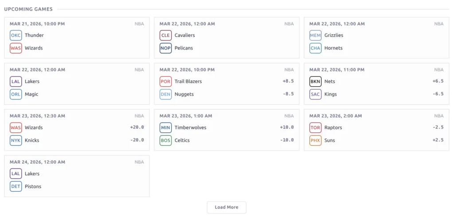Click the MAR 21, 2026, 10:00 PM date
Image resolution: width=454 pixels, height=224 pixels.
[37, 24]
